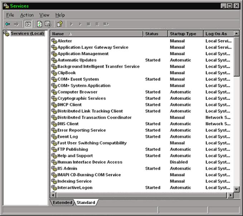Viewport: 243px width, 216px height.
Task: Click the gear icon beside Automatic Updates
Action: pos(54,60)
